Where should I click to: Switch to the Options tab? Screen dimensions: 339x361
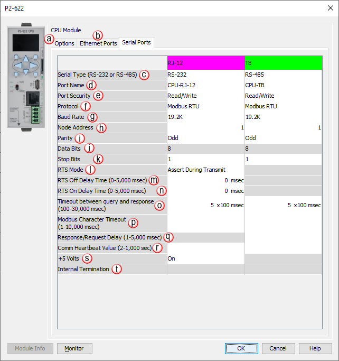point(64,43)
